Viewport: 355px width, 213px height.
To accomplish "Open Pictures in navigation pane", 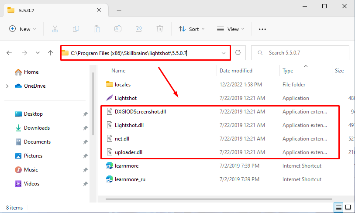I will (29, 156).
